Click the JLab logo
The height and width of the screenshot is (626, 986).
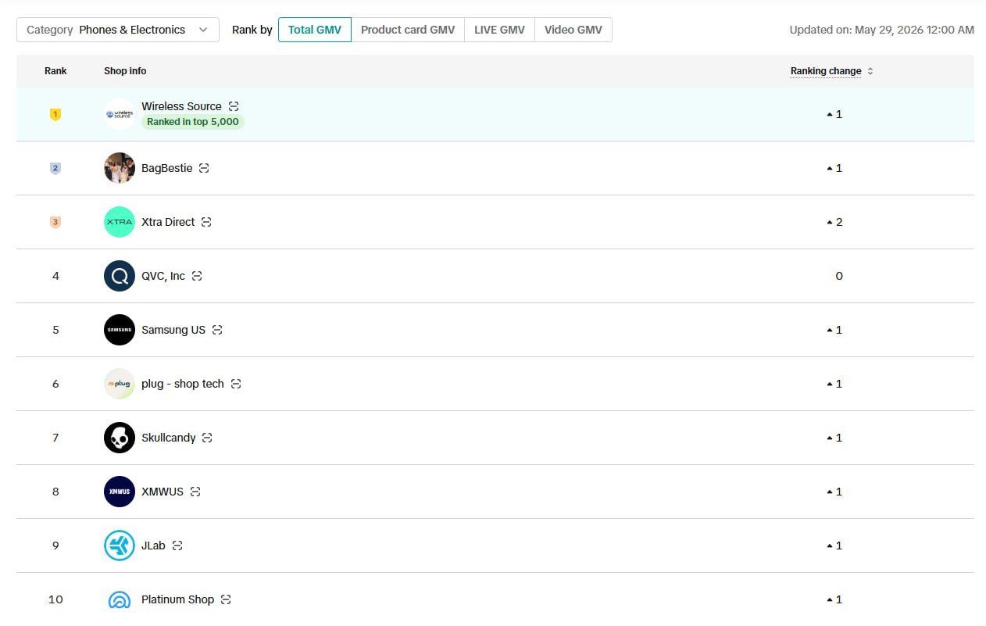(x=120, y=546)
